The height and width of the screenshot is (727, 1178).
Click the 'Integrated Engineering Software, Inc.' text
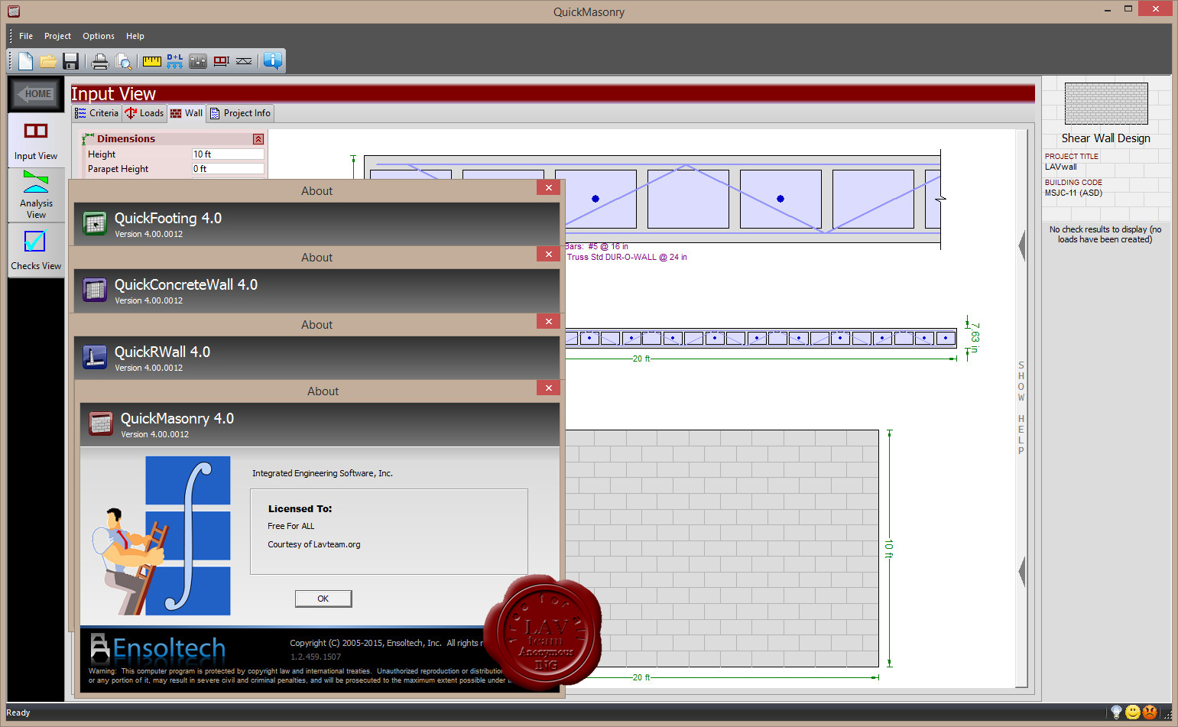(323, 473)
